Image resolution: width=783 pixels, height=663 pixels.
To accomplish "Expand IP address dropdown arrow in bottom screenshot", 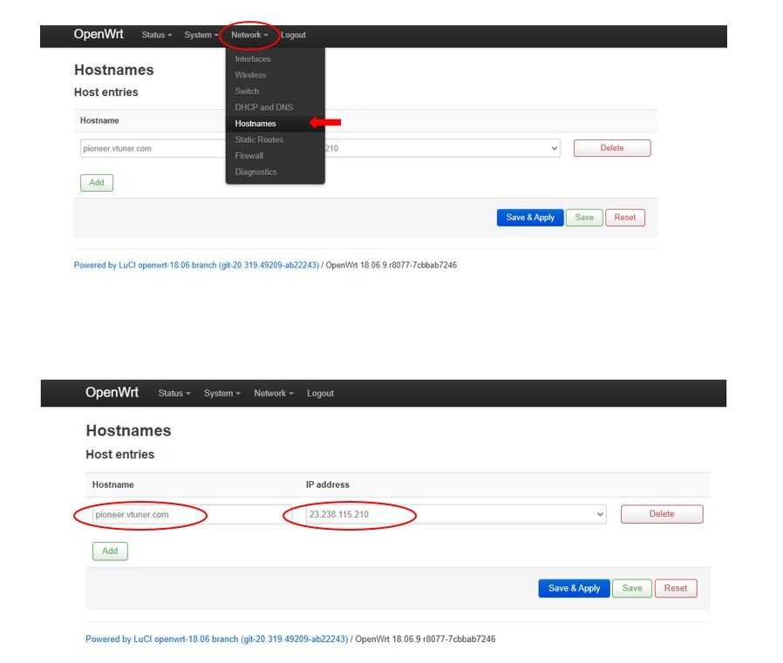I will [x=600, y=514].
